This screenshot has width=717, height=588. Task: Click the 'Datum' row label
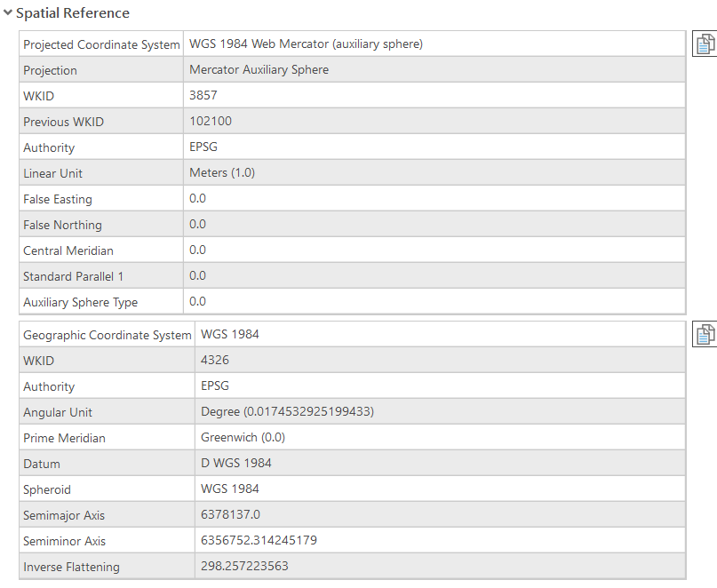coord(42,464)
